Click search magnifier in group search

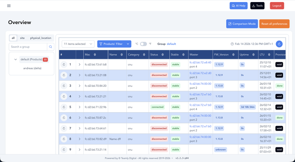(51, 47)
